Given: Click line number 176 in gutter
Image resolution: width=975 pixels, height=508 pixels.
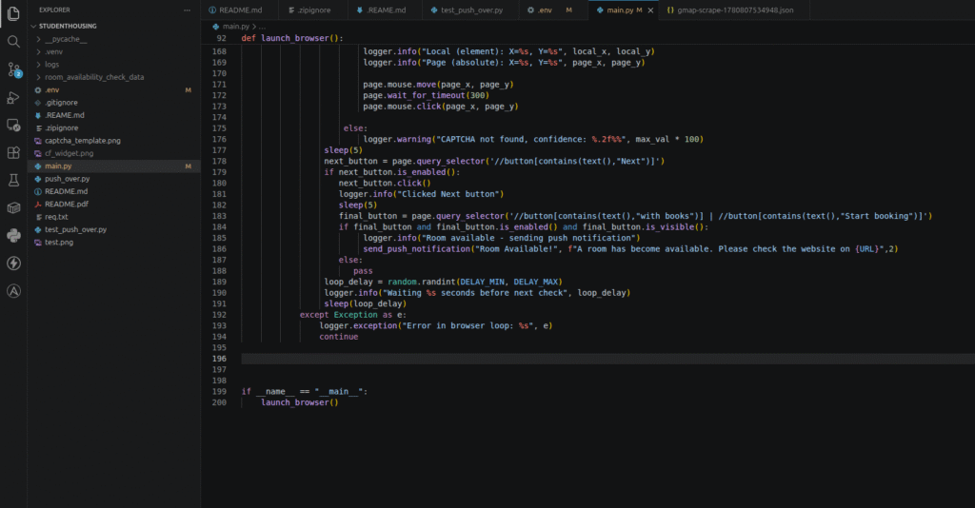Looking at the screenshot, I should (x=219, y=139).
